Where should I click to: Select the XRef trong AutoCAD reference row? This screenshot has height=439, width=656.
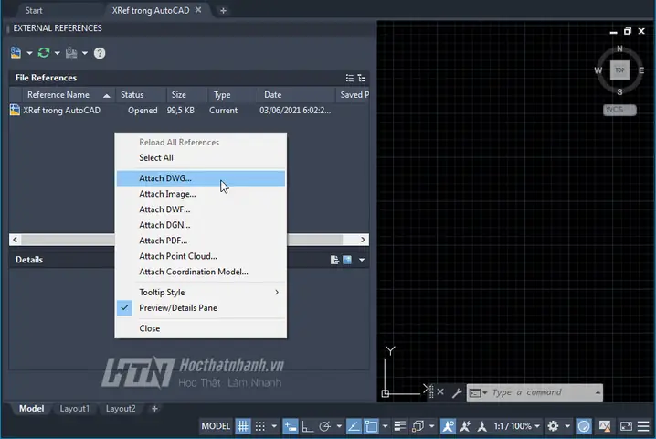[x=189, y=110]
